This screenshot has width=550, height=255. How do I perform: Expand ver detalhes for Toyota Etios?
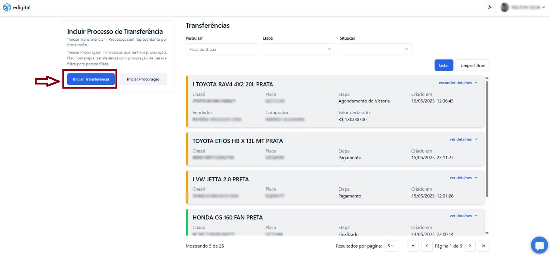[463, 139]
